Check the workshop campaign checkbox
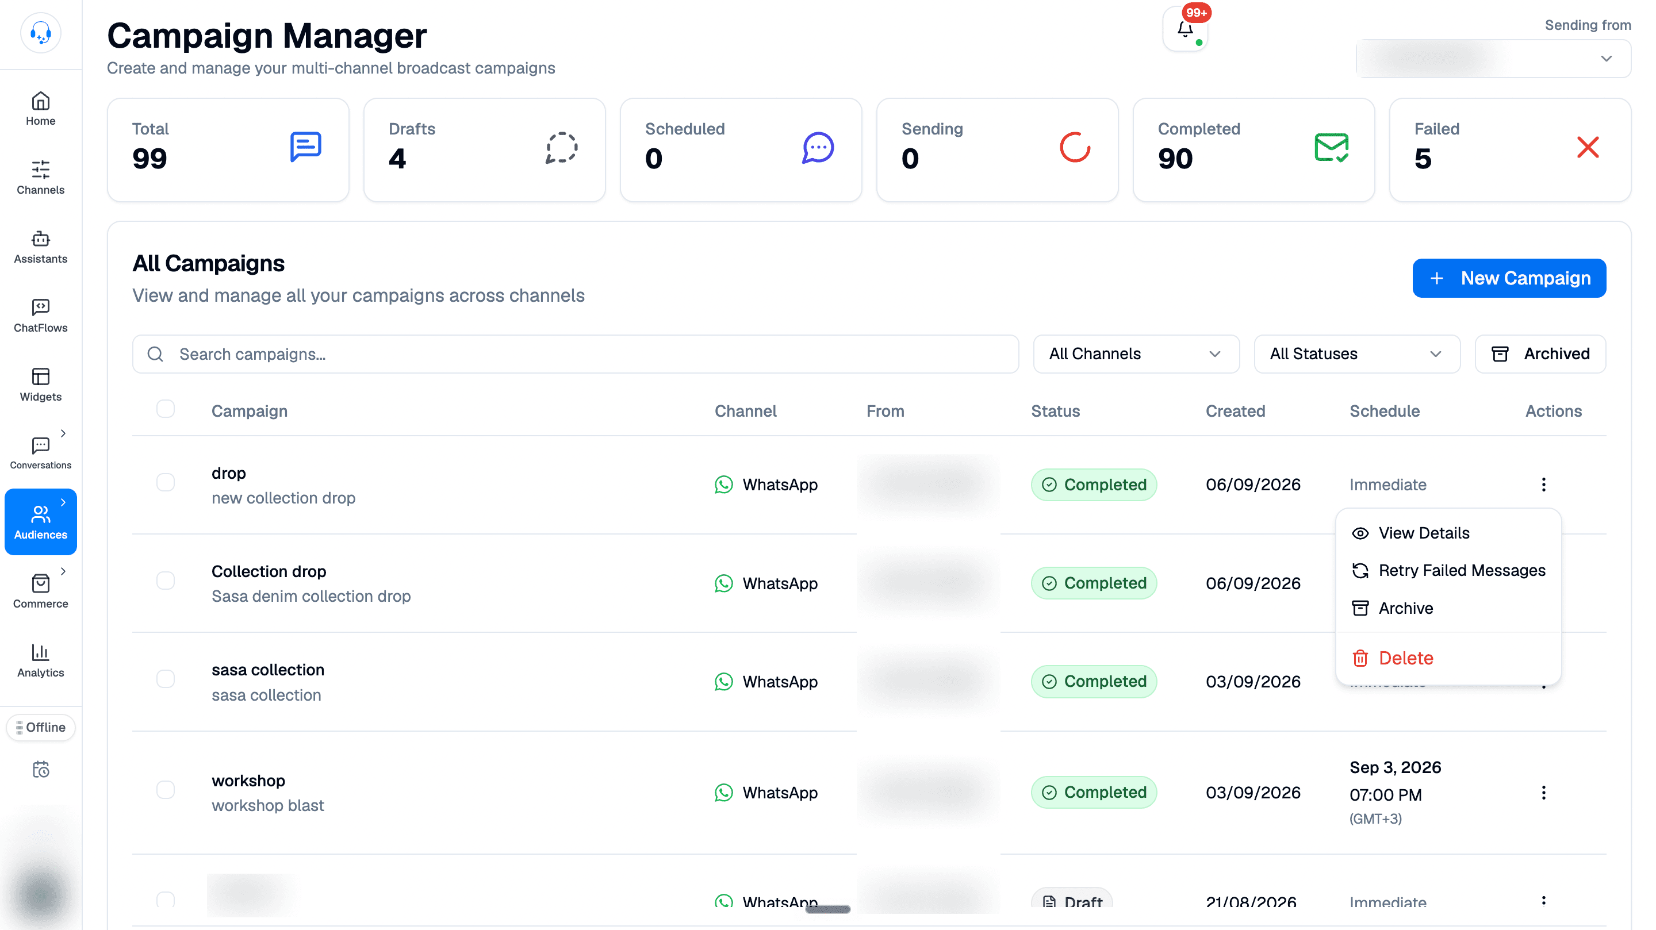The width and height of the screenshot is (1656, 930). click(x=166, y=789)
